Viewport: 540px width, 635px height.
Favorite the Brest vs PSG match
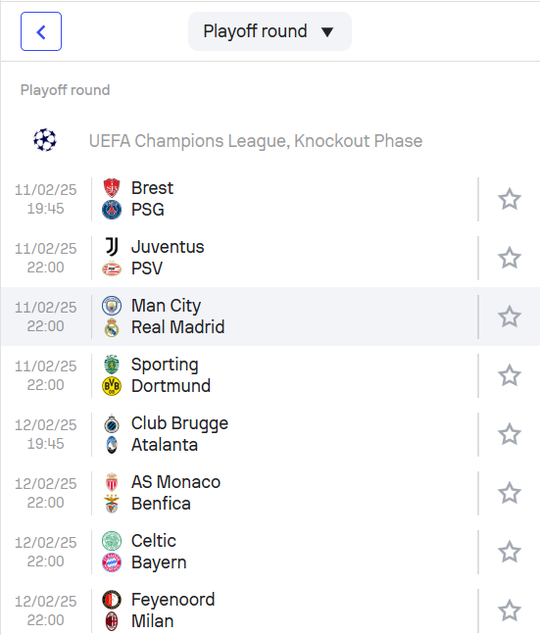[510, 199]
